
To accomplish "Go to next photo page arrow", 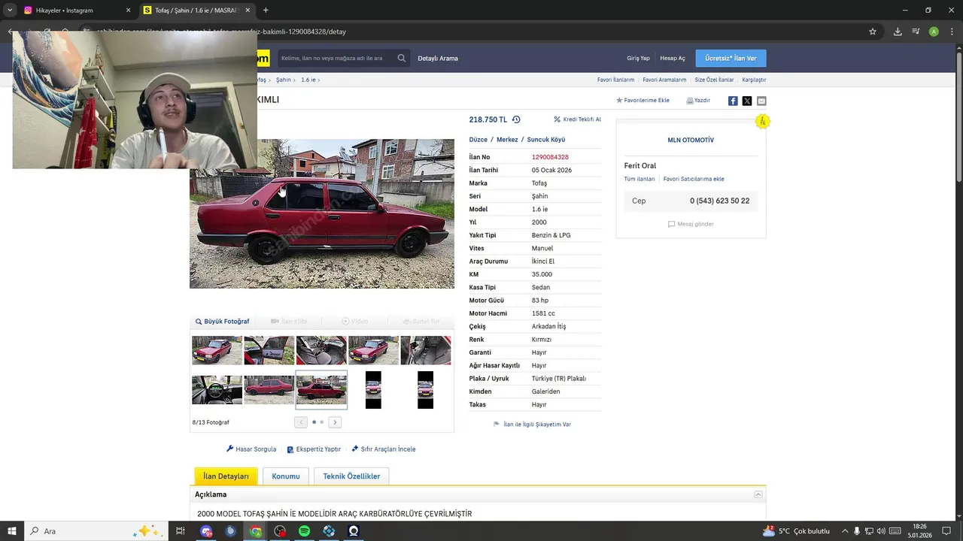I will 335,422.
